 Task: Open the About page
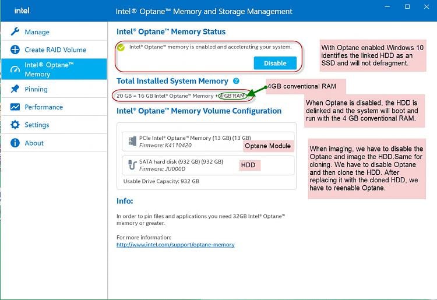[54, 143]
